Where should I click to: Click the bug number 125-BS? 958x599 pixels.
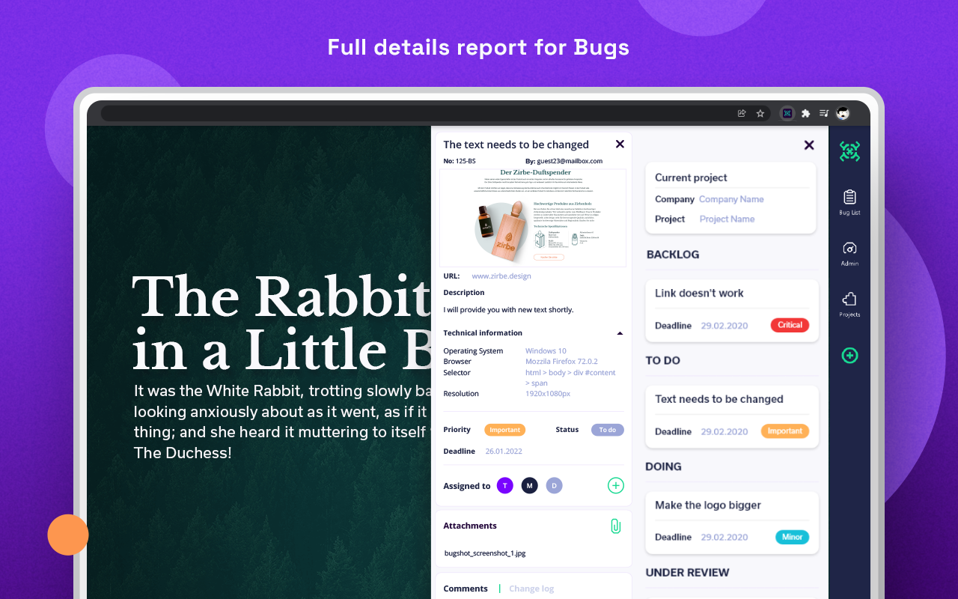click(x=465, y=161)
